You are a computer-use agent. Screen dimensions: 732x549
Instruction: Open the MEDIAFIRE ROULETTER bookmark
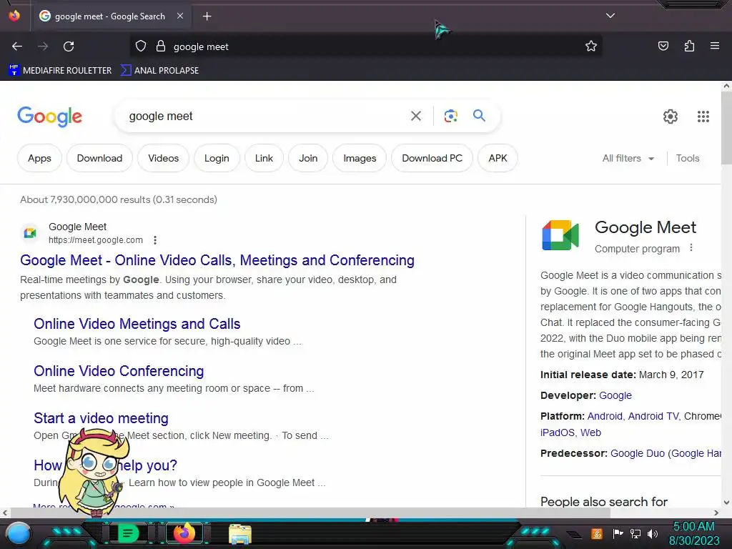coord(60,71)
